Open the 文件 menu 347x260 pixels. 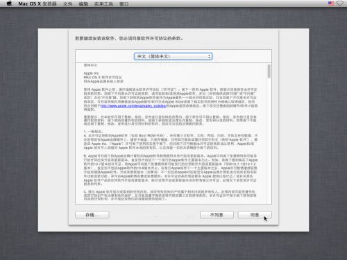point(67,4)
